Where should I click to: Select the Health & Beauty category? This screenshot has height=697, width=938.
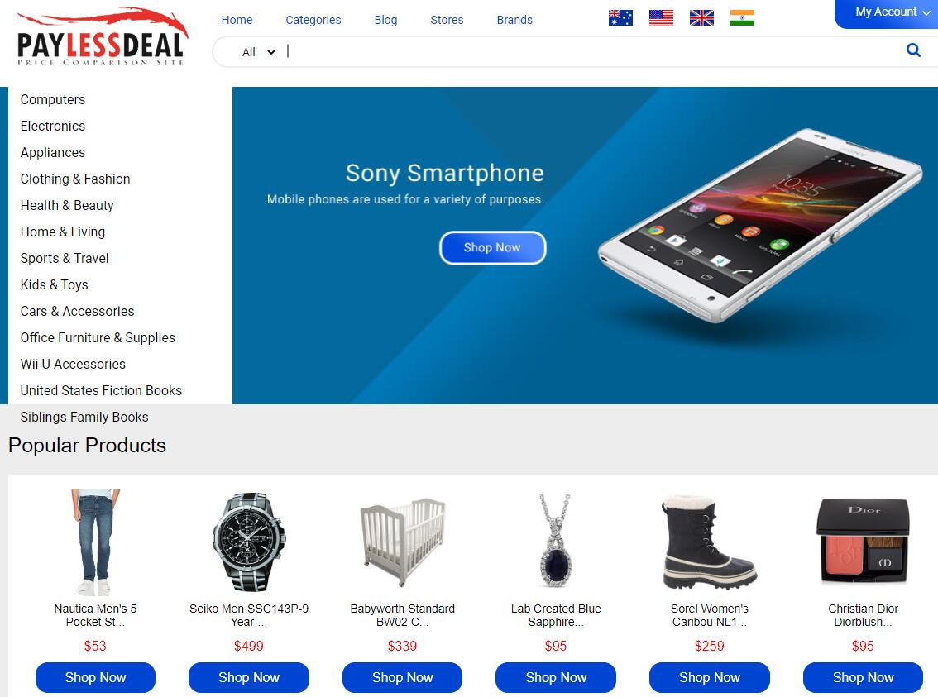[x=67, y=206]
